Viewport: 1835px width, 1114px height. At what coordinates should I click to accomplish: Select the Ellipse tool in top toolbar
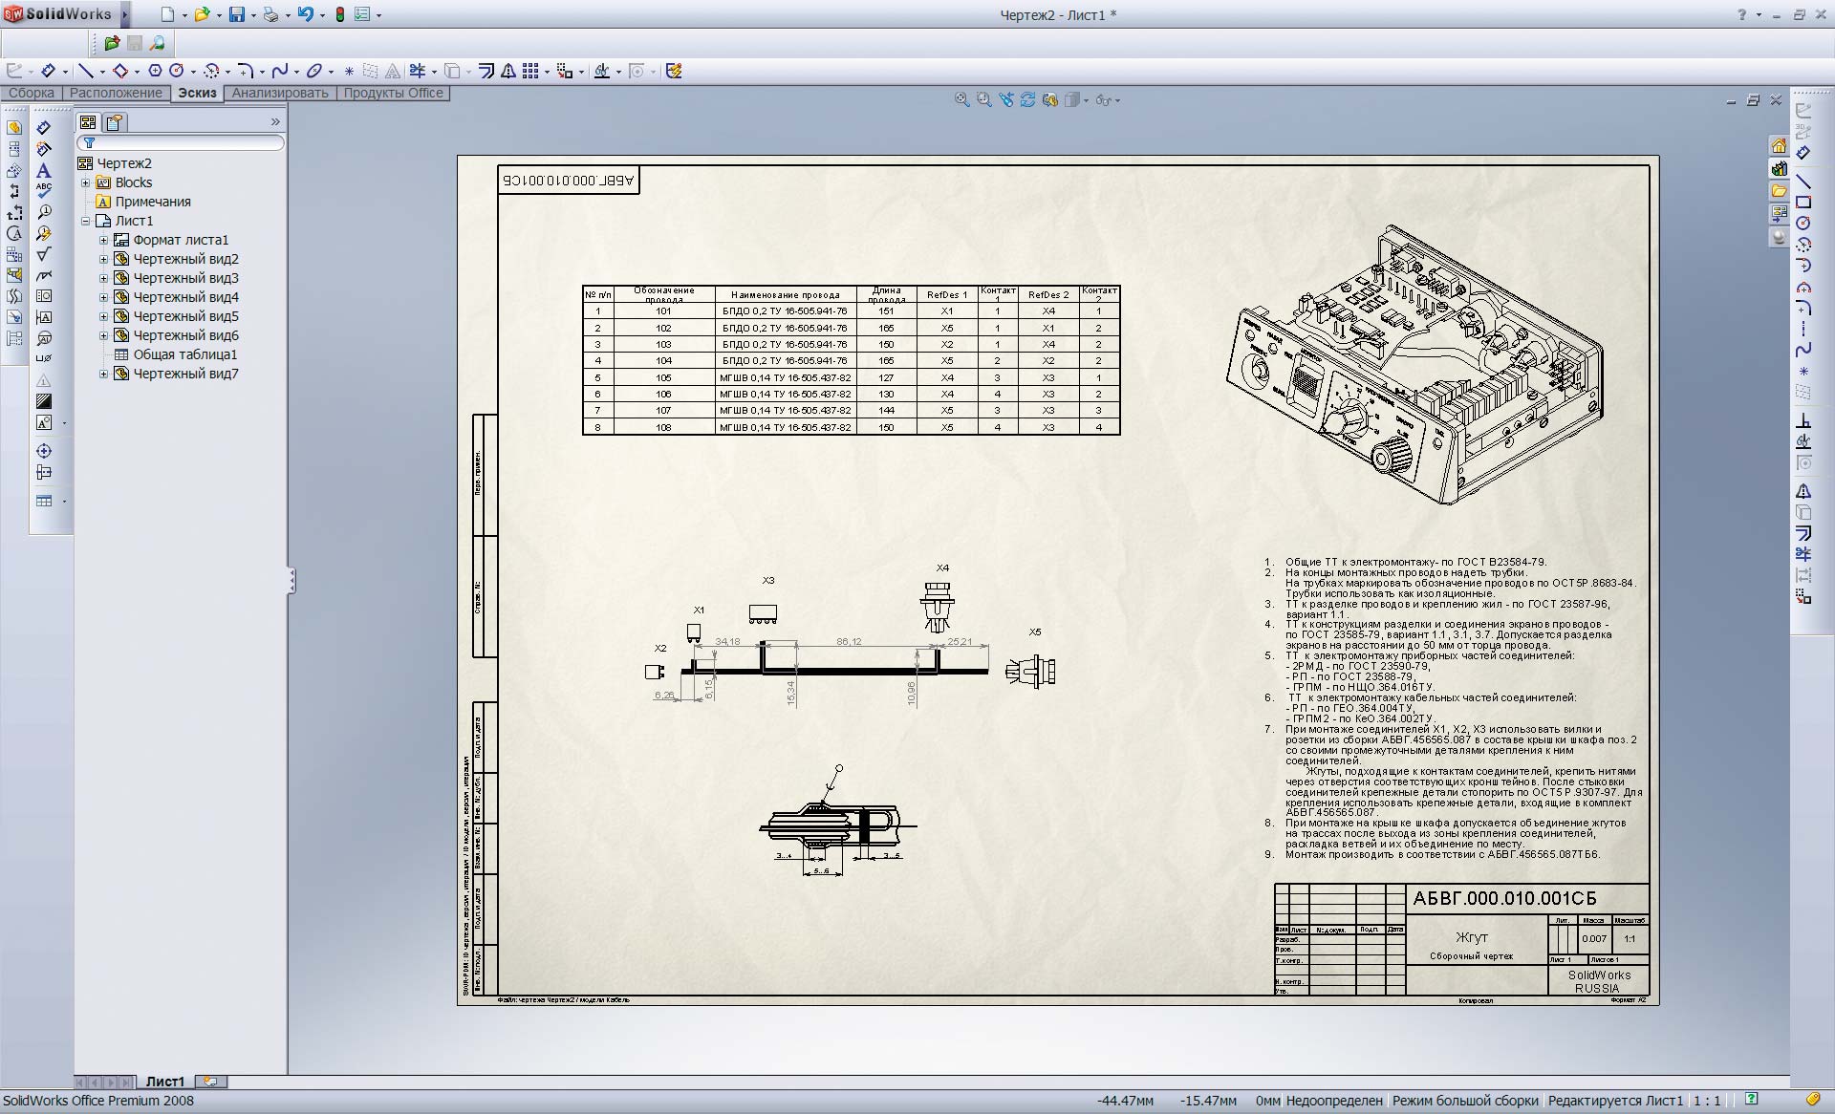click(313, 71)
